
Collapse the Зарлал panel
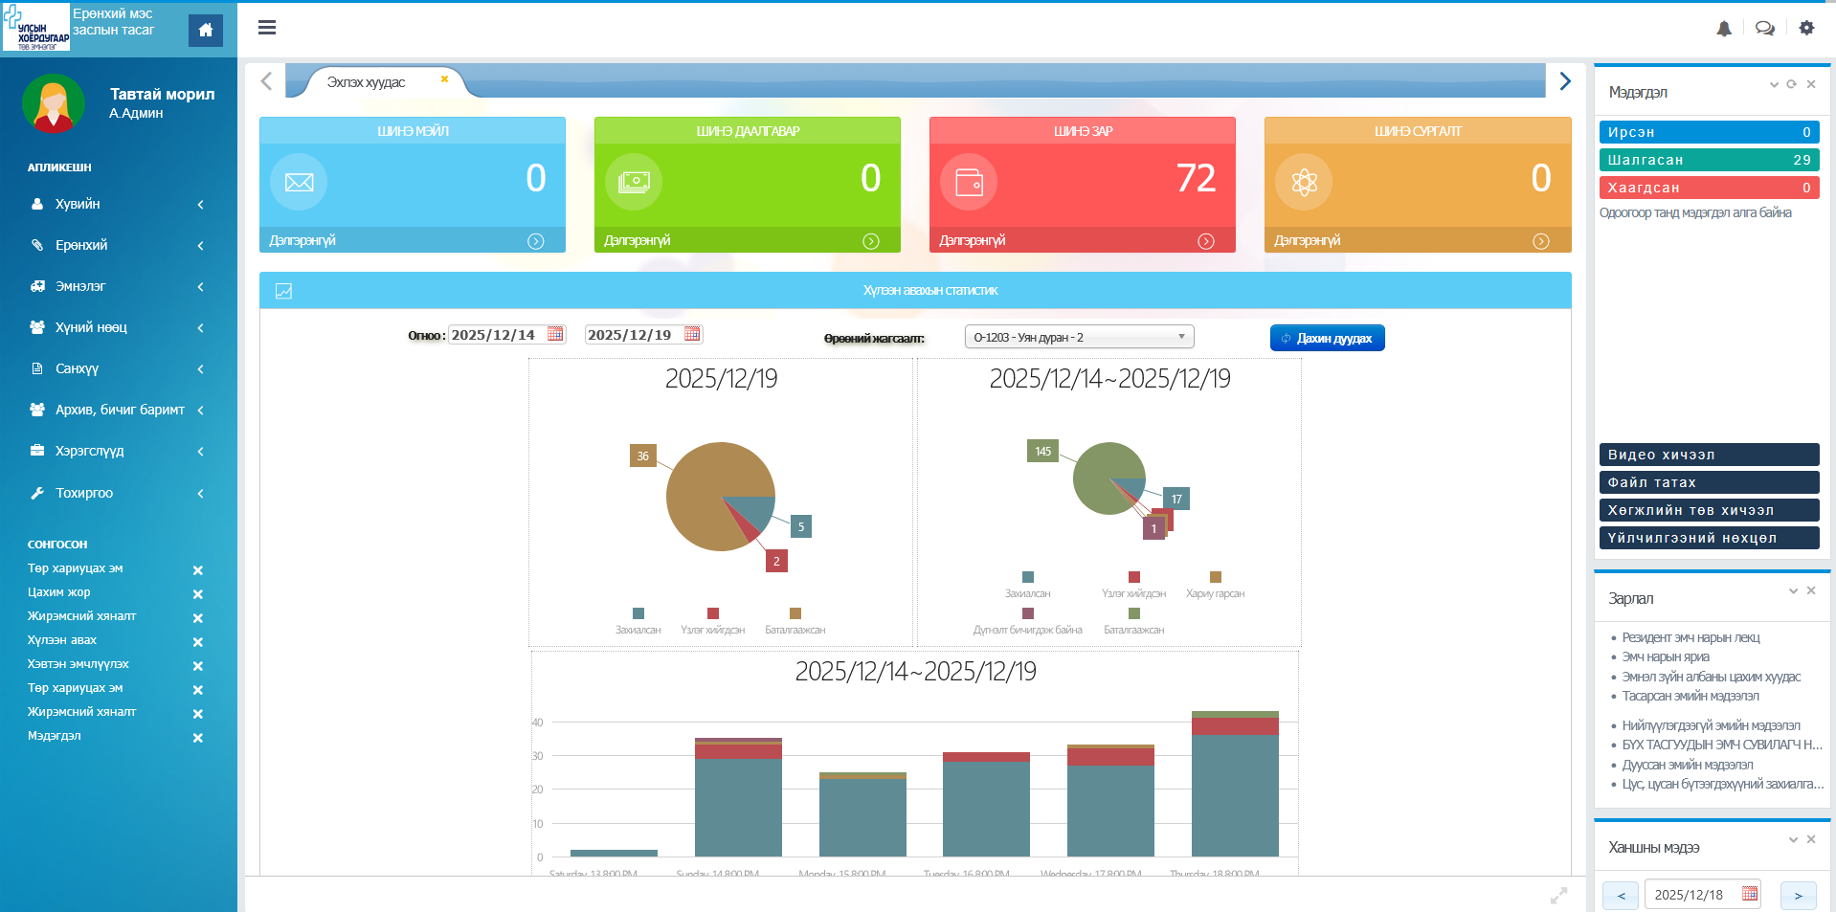(x=1793, y=591)
